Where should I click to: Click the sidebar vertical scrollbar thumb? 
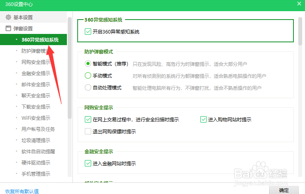[70, 68]
